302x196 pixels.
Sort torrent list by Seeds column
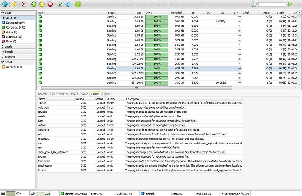click(x=280, y=13)
